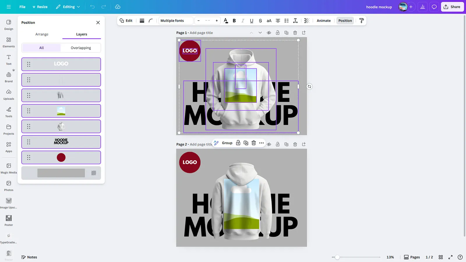This screenshot has width=466, height=262.
Task: Move Page 1 down with chevron arrow
Action: [260, 33]
